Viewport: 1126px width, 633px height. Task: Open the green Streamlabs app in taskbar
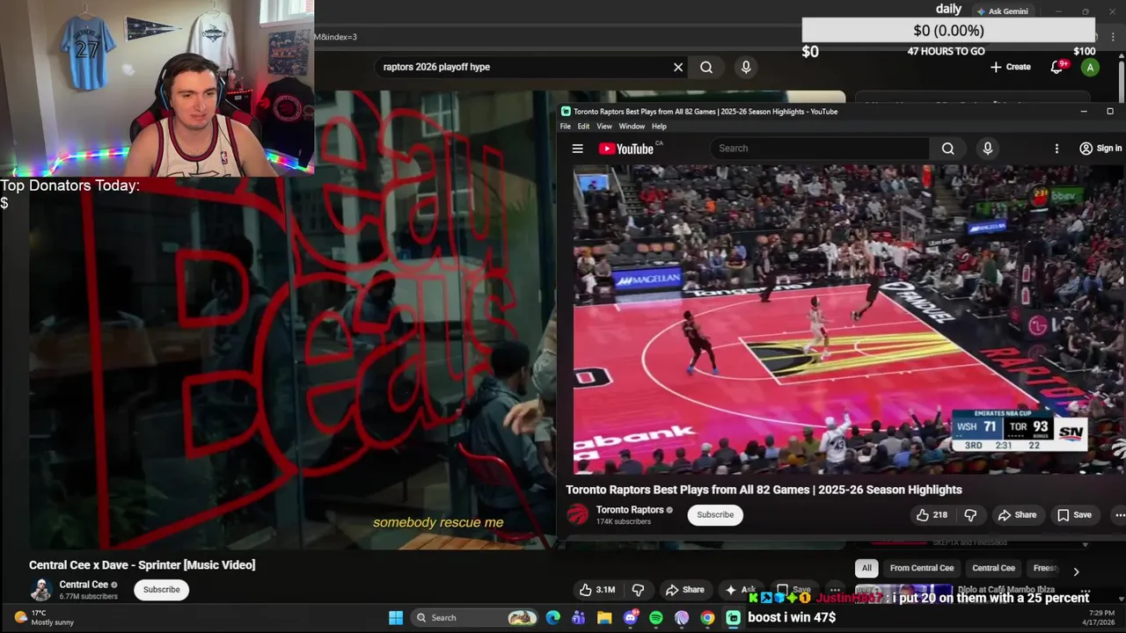pos(733,617)
